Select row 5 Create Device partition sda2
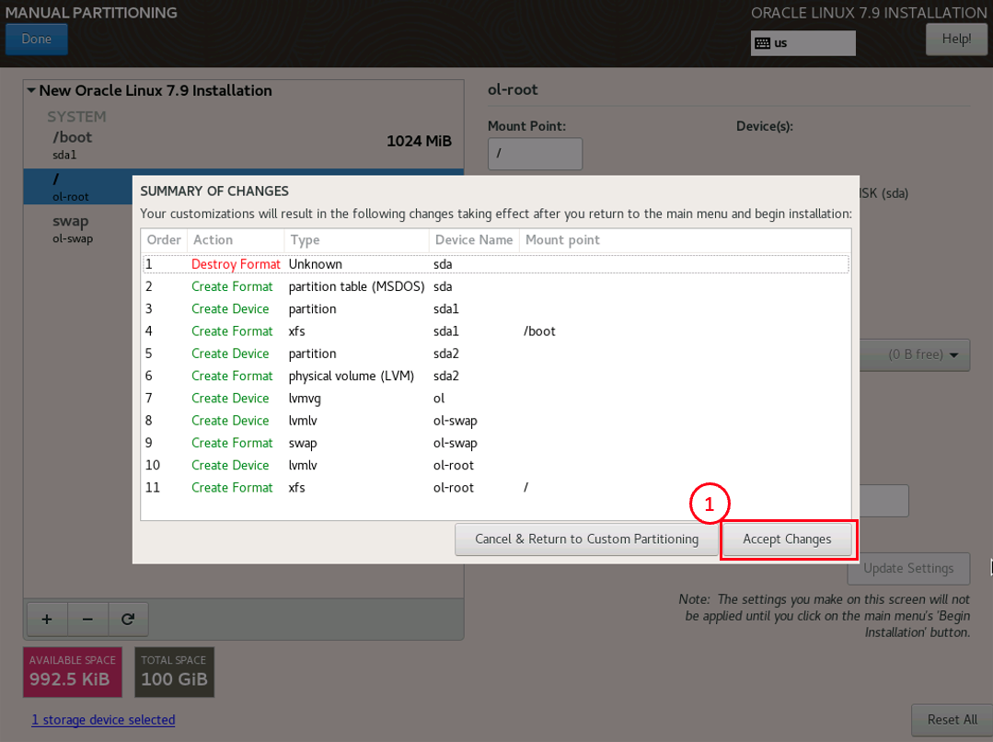This screenshot has width=993, height=742. pyautogui.click(x=496, y=354)
